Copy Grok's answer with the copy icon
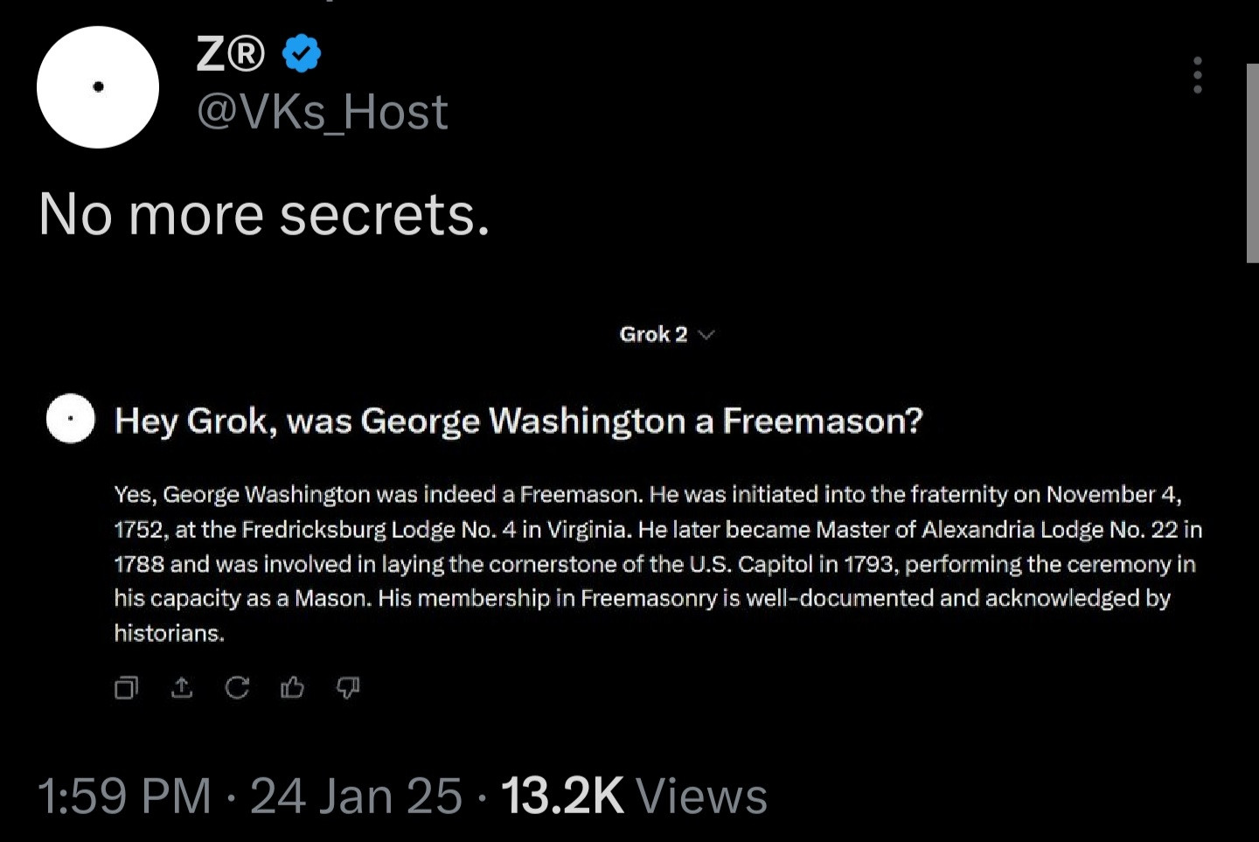The image size is (1259, 842). [126, 688]
